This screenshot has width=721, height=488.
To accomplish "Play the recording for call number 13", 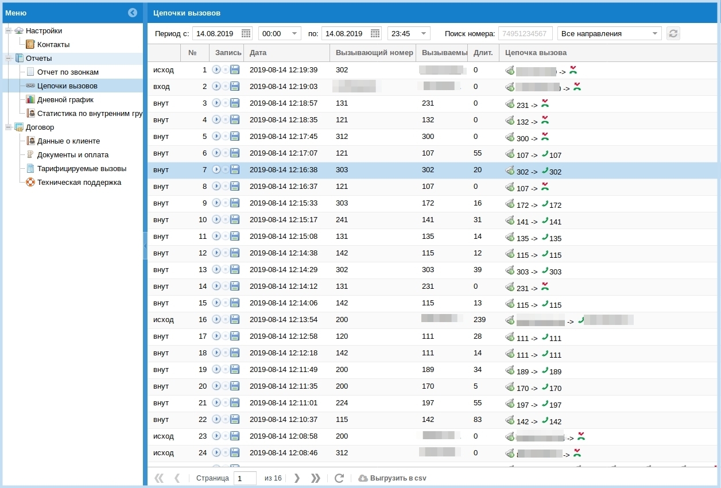I will [x=216, y=269].
